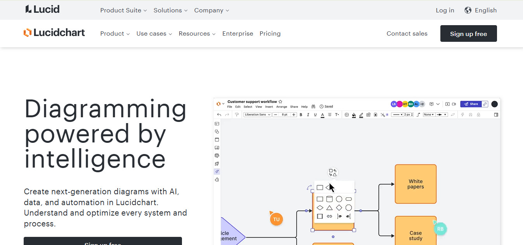The height and width of the screenshot is (245, 523).
Task: Open the shapes icon in left sidebar
Action: point(217,132)
